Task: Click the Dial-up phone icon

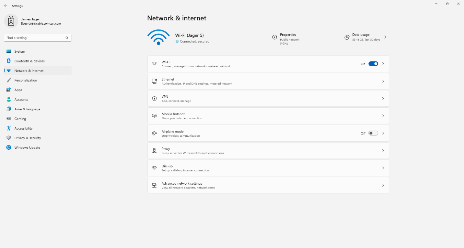Action: pos(155,168)
